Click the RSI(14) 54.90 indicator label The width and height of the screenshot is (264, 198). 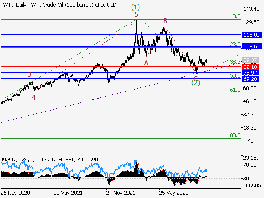[x=81, y=159]
